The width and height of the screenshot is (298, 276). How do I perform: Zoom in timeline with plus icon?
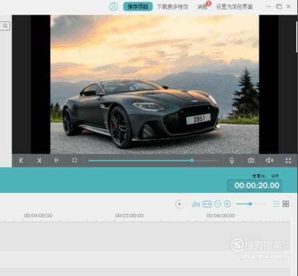(227, 204)
